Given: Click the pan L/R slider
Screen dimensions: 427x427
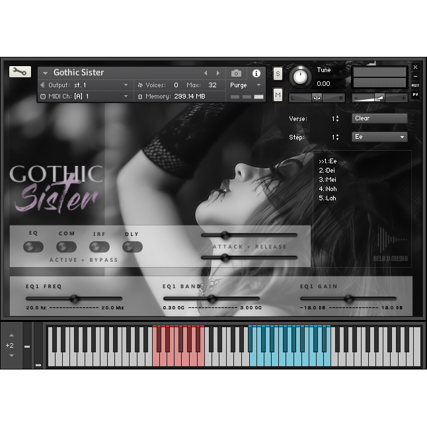Looking at the screenshot, I should pyautogui.click(x=317, y=98).
